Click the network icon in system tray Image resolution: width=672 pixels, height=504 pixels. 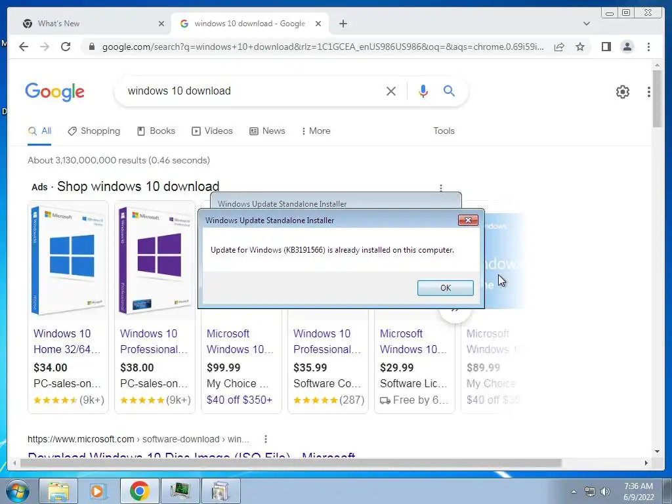click(x=590, y=492)
